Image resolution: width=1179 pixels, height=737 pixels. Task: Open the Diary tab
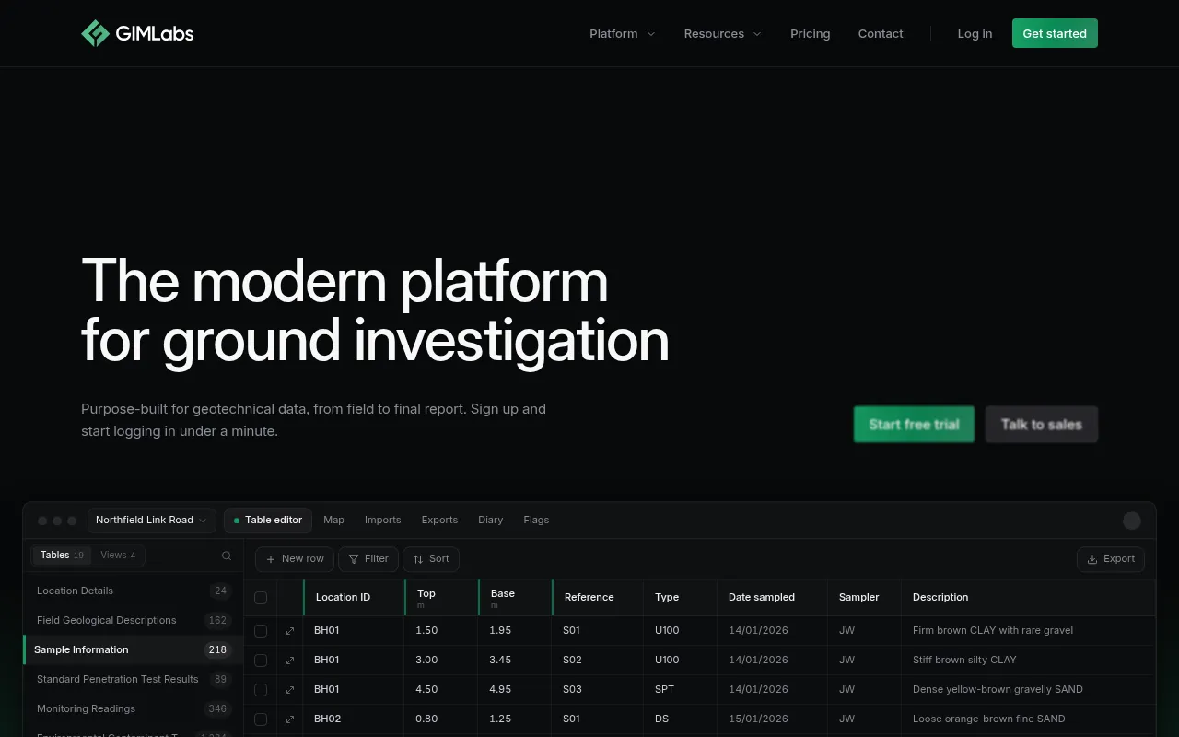(491, 521)
